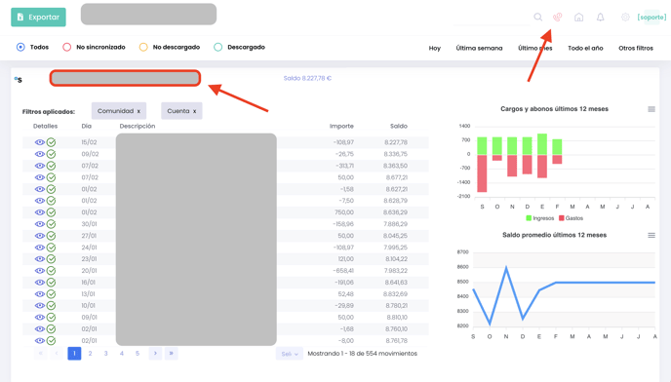Click the green check for 13/01 row
Image resolution: width=671 pixels, height=382 pixels.
point(51,294)
